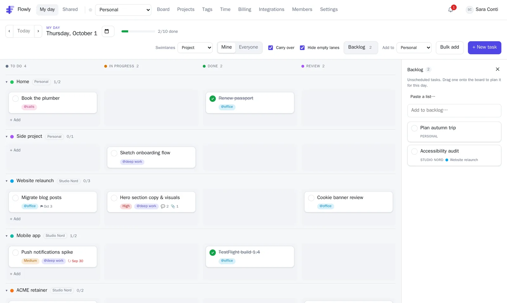This screenshot has width=507, height=303.
Task: Open the Board menu item
Action: point(163,10)
